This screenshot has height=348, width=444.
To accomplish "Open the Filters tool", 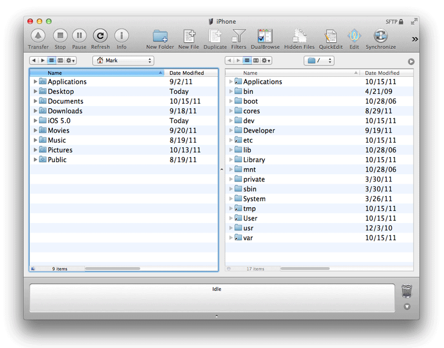I will pyautogui.click(x=239, y=36).
